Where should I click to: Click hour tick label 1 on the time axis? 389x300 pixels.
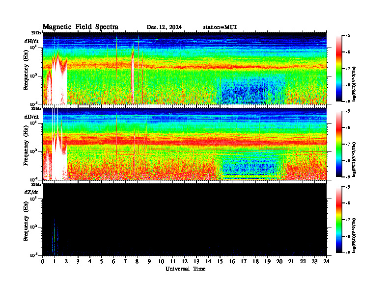click(x=55, y=261)
